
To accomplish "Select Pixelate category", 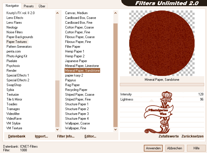I will (12, 61).
